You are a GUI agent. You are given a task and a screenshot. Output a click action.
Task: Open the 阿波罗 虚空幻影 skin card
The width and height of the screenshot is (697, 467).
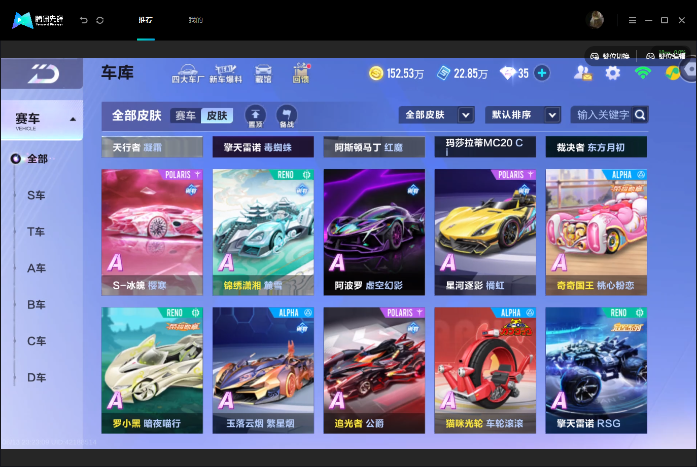tap(374, 232)
